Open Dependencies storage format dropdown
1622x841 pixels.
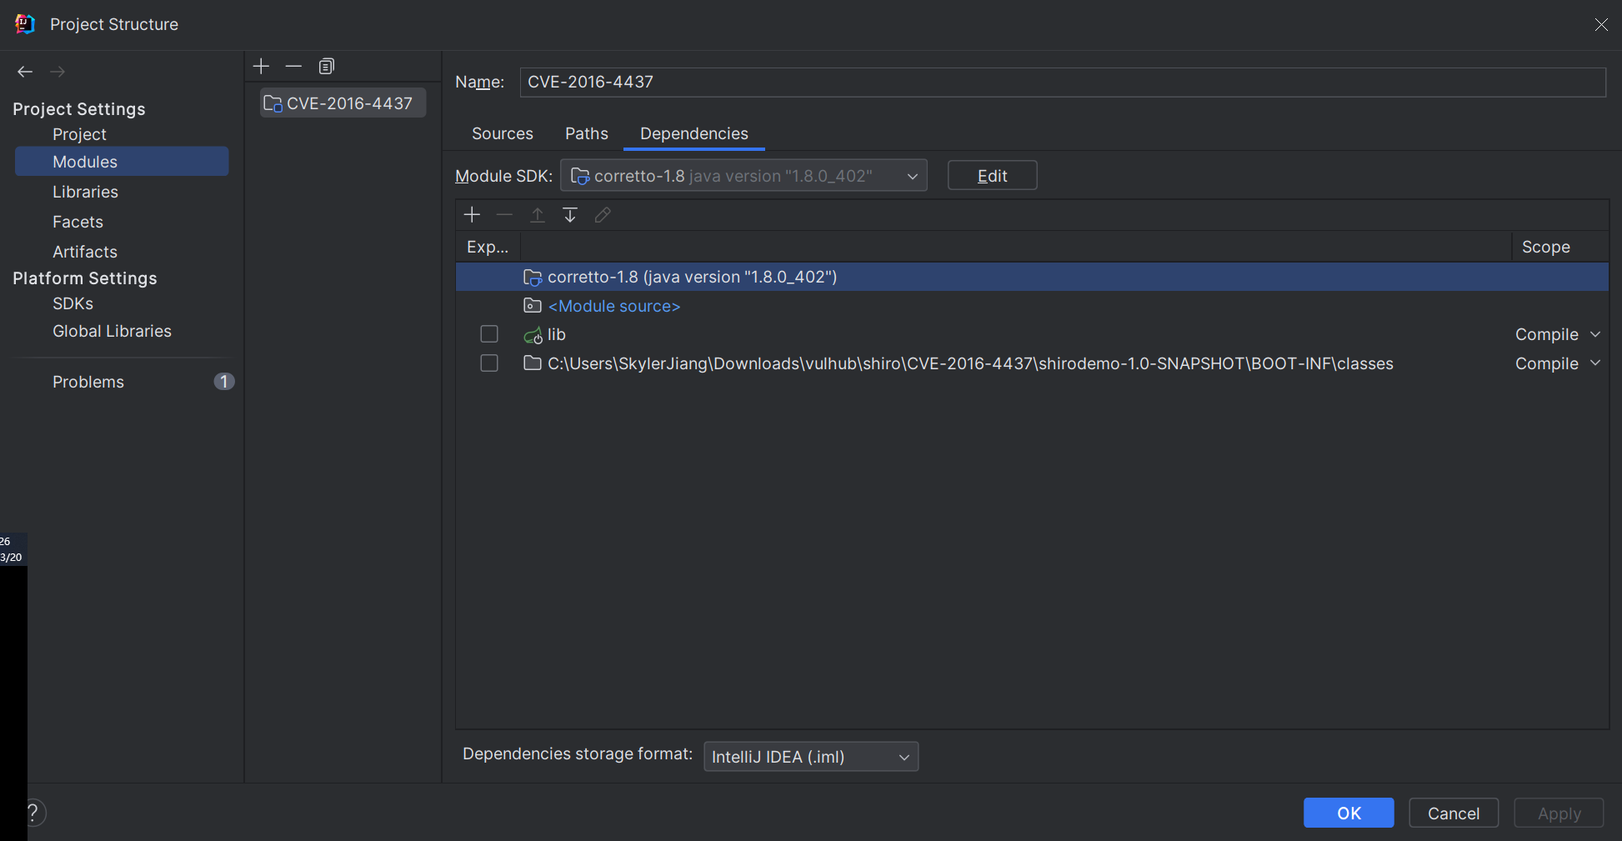811,757
